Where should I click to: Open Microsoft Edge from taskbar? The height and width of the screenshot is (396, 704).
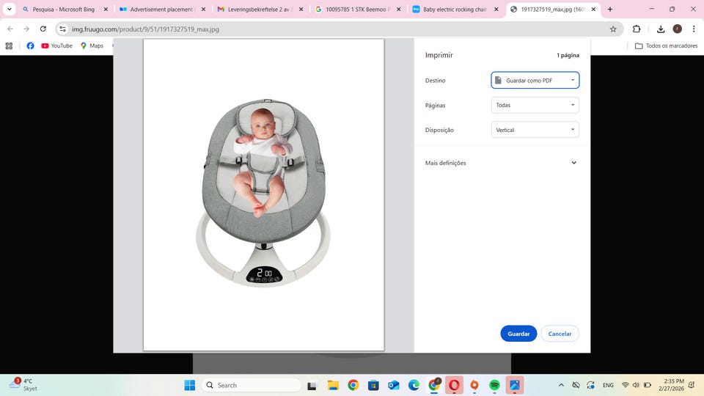414,385
